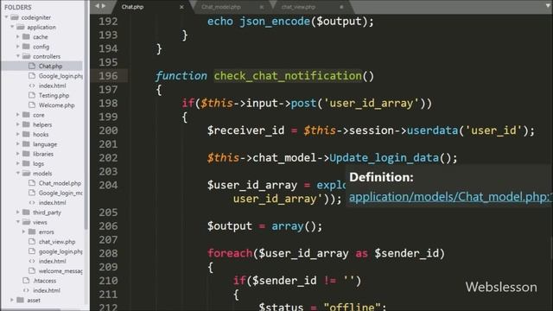
Task: Click the .htaccess file icon
Action: (x=26, y=280)
